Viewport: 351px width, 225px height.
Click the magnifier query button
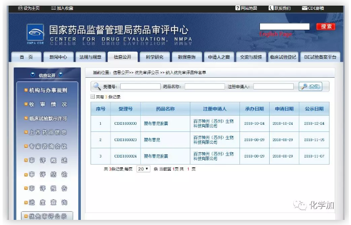tap(310, 86)
